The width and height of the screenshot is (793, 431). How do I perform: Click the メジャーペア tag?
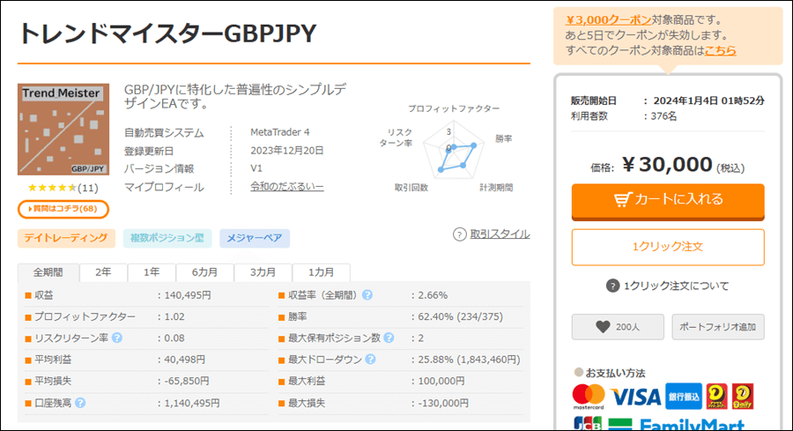coord(255,238)
